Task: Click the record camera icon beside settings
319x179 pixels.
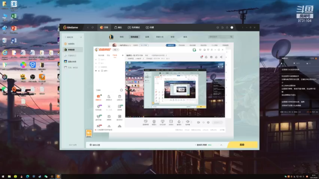Action: click(x=198, y=123)
